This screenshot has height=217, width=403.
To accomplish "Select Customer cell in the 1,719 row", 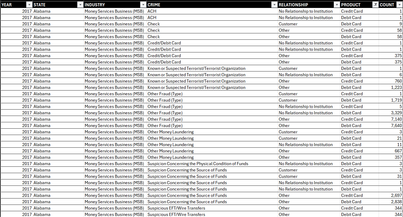I will 309,100.
